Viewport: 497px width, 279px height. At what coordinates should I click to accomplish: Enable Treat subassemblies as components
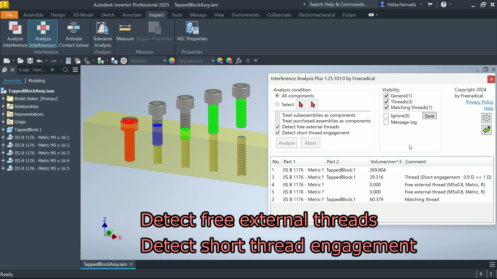pyautogui.click(x=277, y=115)
